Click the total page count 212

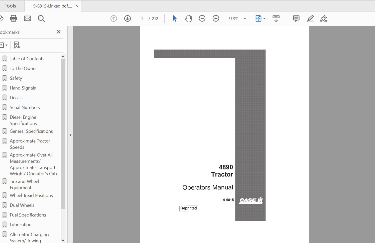point(155,19)
